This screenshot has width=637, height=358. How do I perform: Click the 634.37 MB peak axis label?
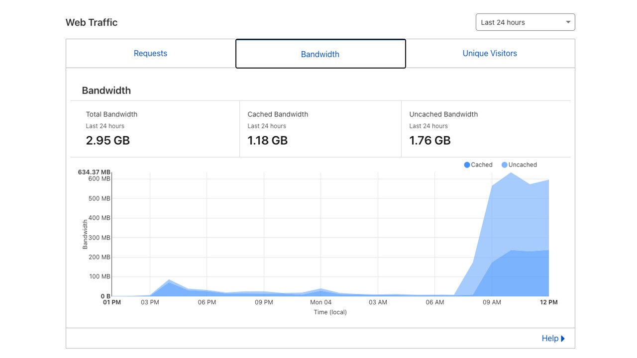94,172
